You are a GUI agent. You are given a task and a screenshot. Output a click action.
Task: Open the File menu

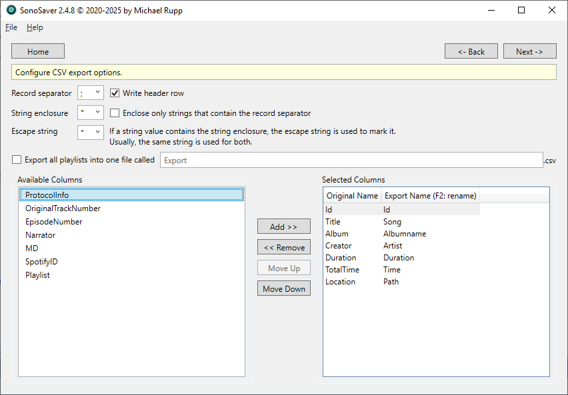point(11,27)
